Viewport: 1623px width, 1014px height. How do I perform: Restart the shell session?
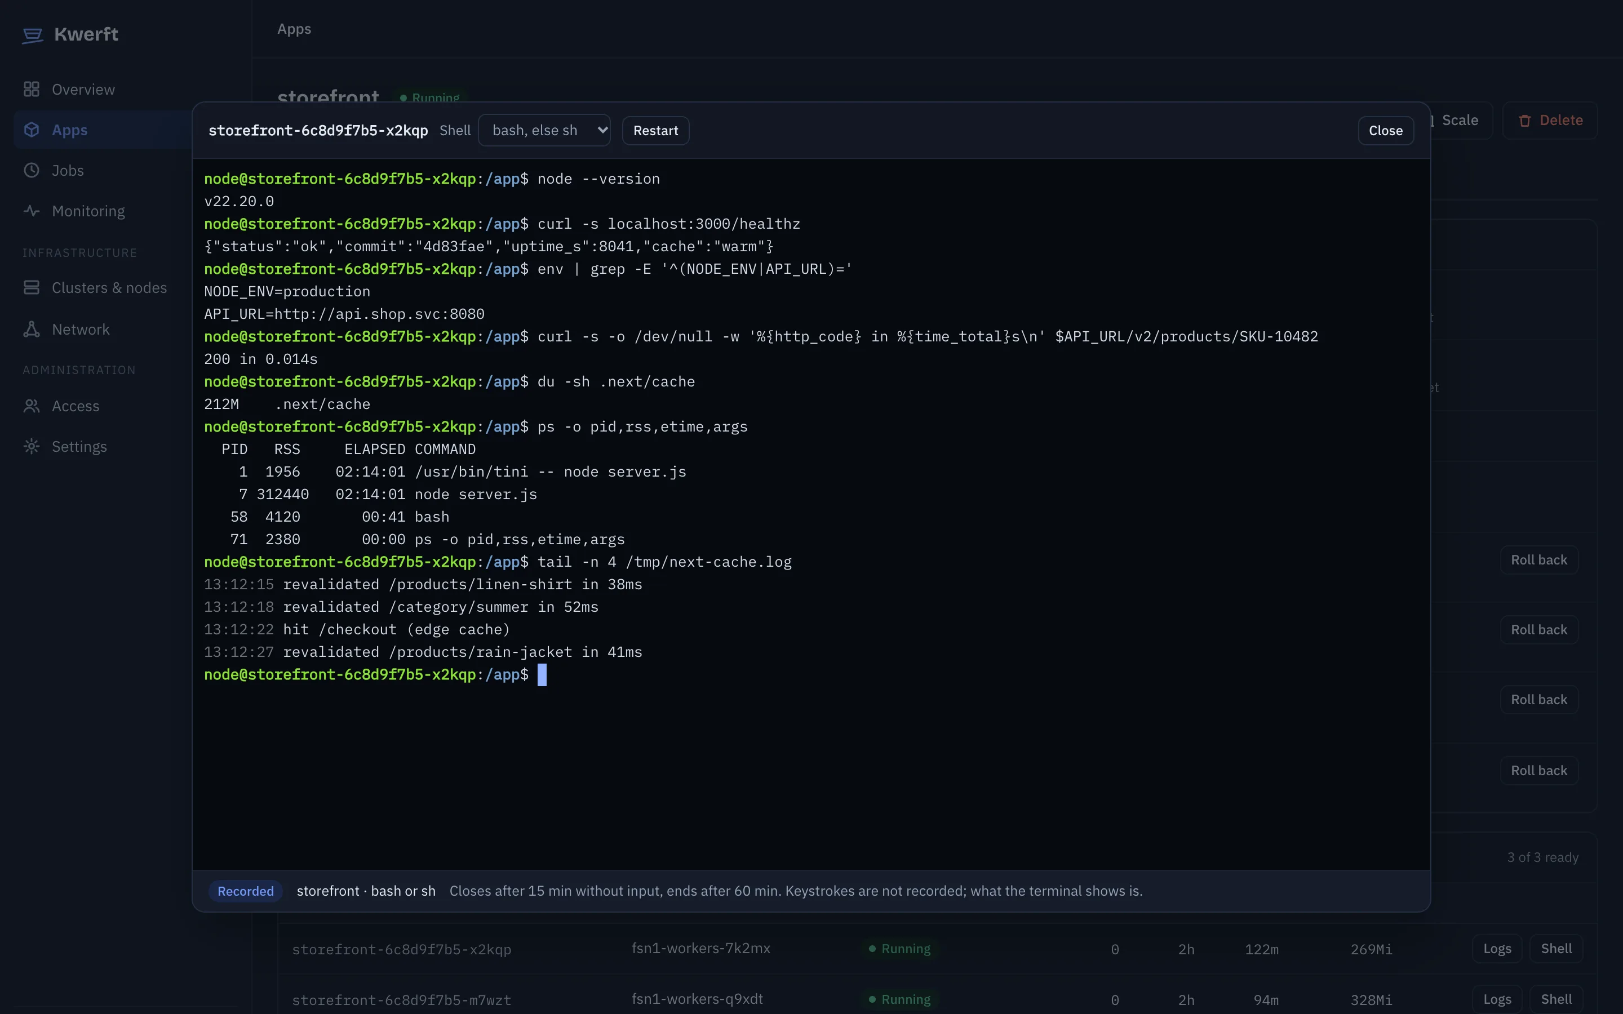coord(655,130)
